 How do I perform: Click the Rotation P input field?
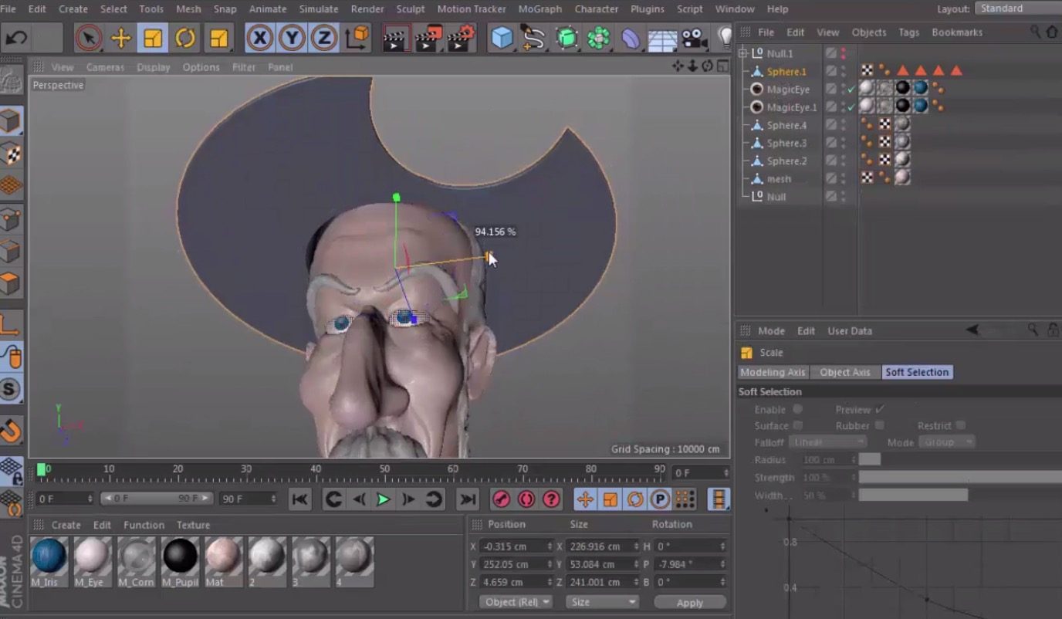pyautogui.click(x=691, y=563)
